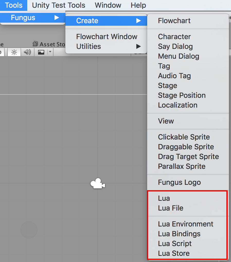
Task: Select the camera gizmo in scene
Action: [x=98, y=184]
